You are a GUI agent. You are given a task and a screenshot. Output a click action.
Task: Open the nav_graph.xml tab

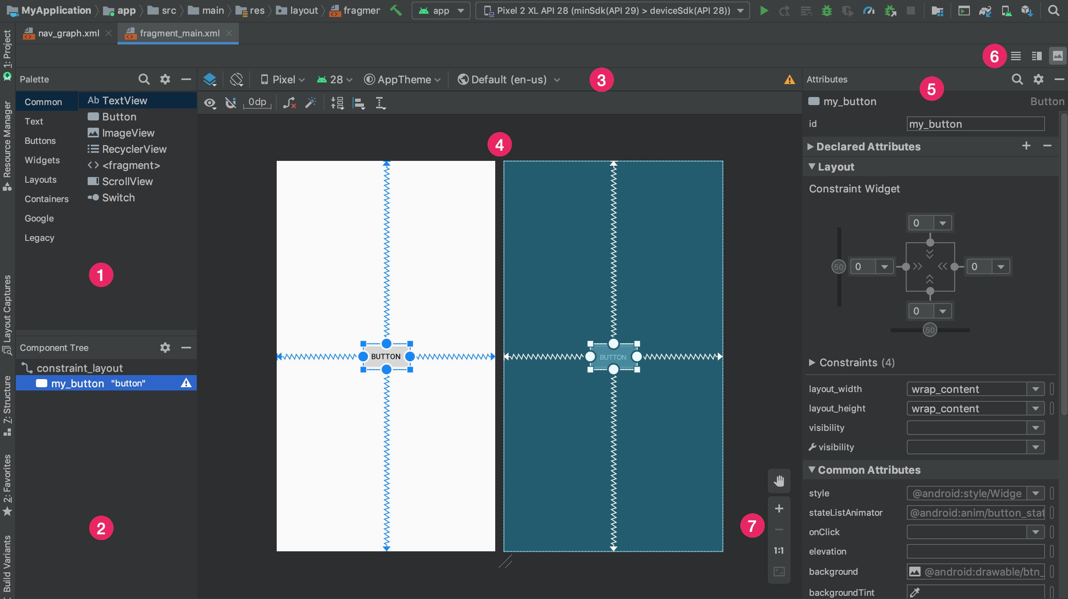(62, 32)
